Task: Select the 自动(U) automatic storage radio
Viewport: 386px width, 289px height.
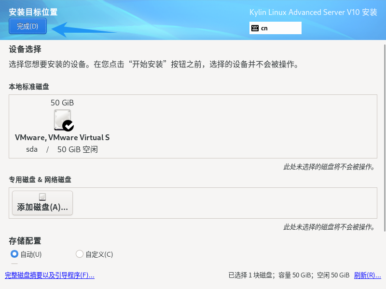Action: (14, 254)
